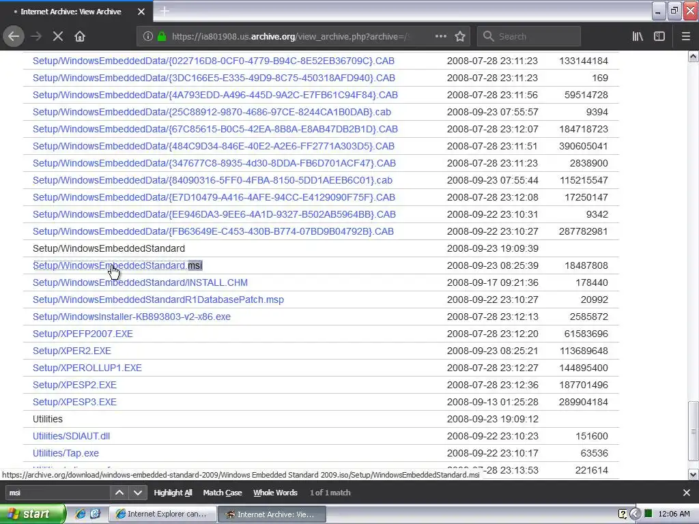Click the vertical scrollbar thumb
This screenshot has height=524, width=699.
coord(694,431)
